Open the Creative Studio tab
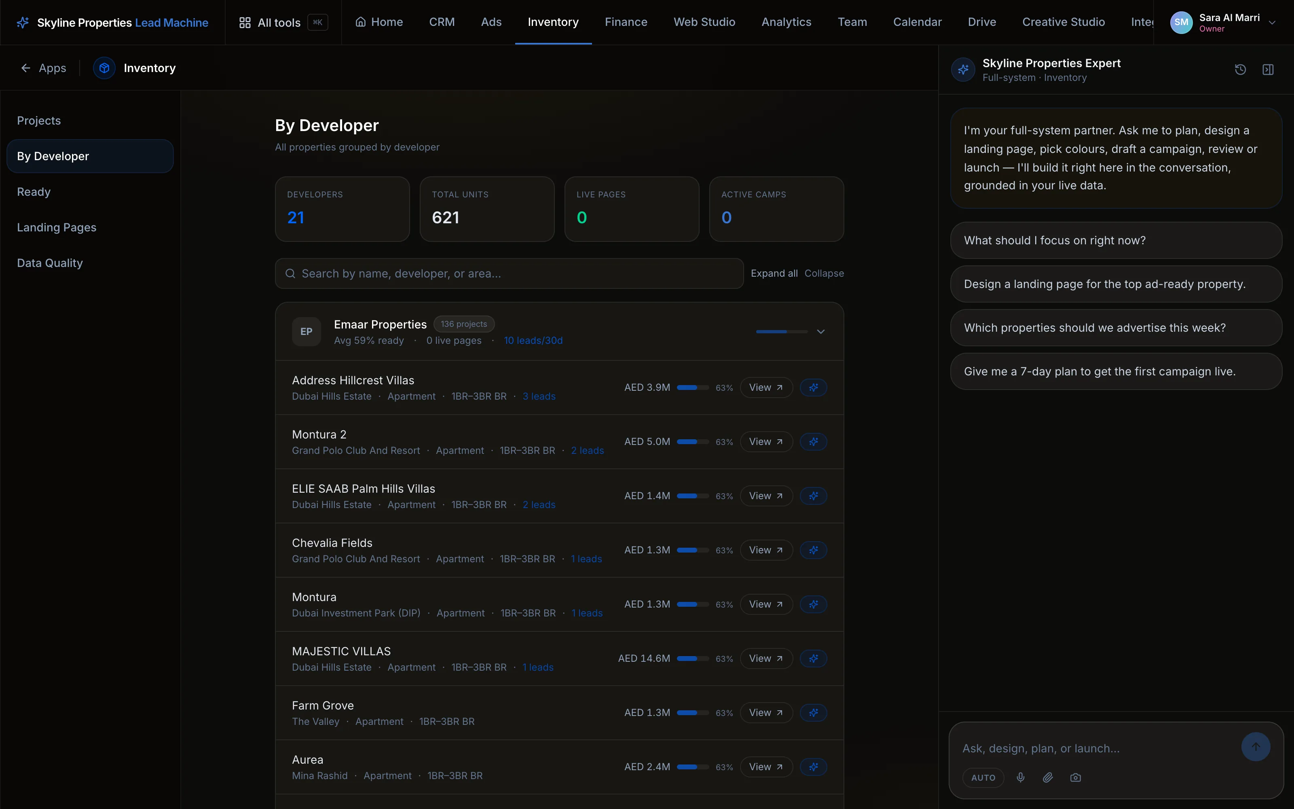Viewport: 1294px width, 809px height. tap(1063, 22)
